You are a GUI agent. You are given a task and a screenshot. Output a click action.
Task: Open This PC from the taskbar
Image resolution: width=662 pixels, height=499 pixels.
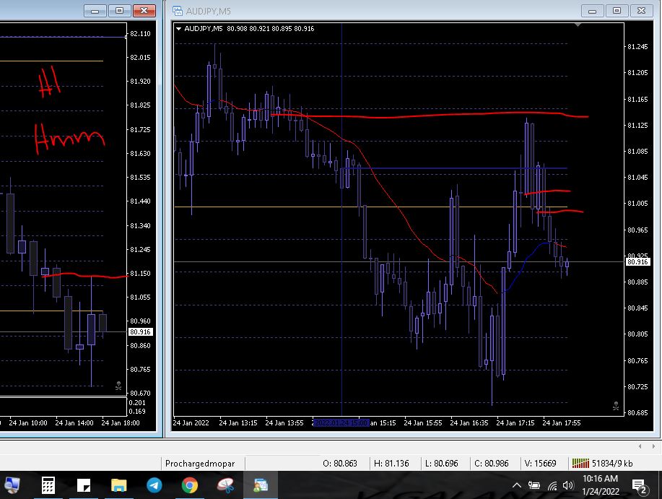point(12,485)
